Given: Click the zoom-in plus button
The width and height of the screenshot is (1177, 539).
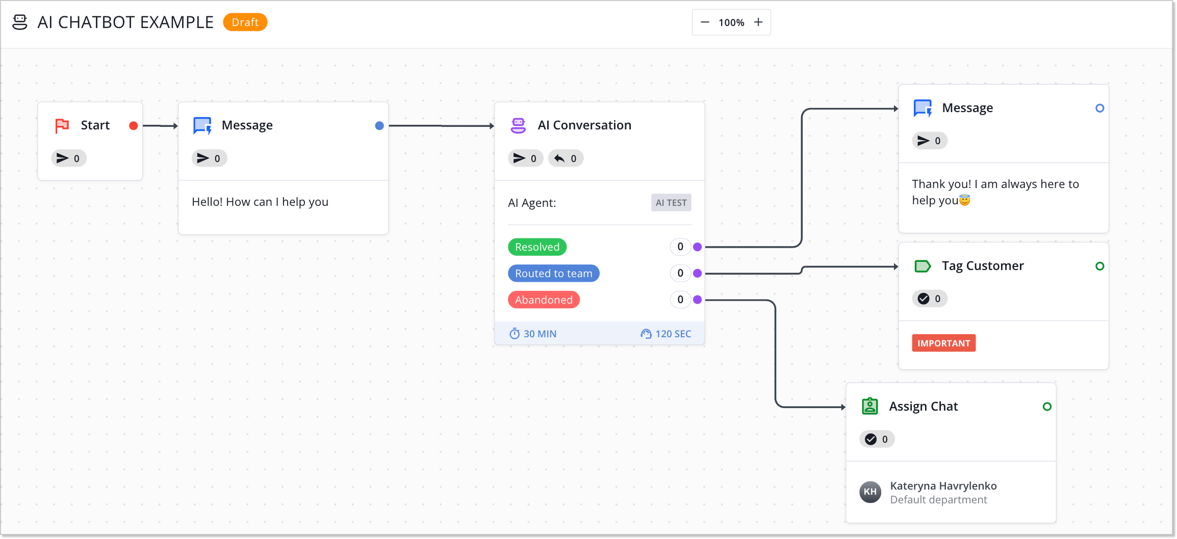Looking at the screenshot, I should coord(758,22).
